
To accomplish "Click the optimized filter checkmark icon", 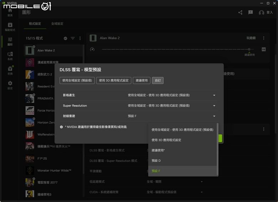I will [66, 38].
